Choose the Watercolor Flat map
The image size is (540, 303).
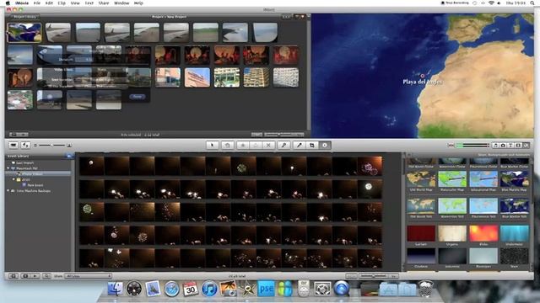[x=452, y=206]
